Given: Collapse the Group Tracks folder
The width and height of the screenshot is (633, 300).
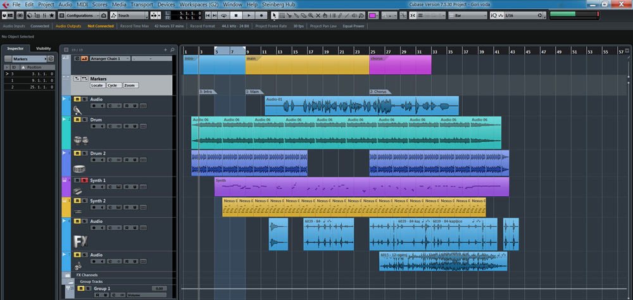Looking at the screenshot, I should (x=71, y=282).
